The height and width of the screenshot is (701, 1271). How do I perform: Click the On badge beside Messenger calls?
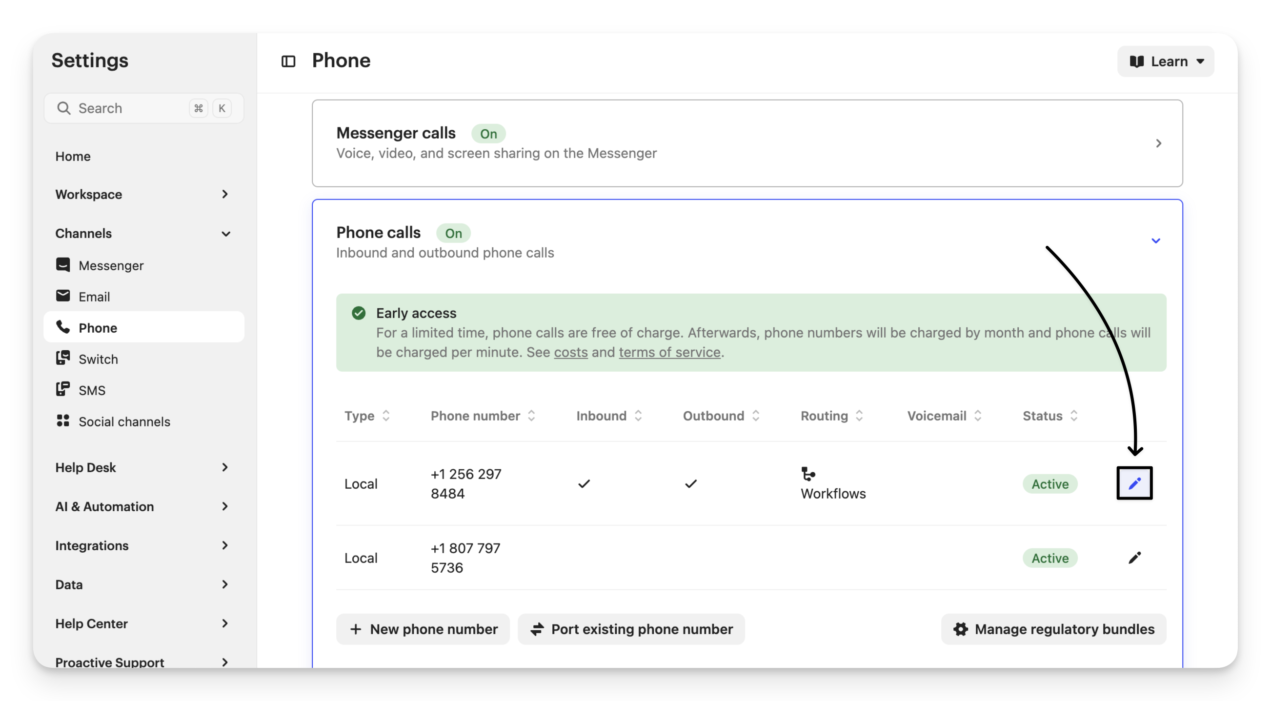pyautogui.click(x=488, y=133)
